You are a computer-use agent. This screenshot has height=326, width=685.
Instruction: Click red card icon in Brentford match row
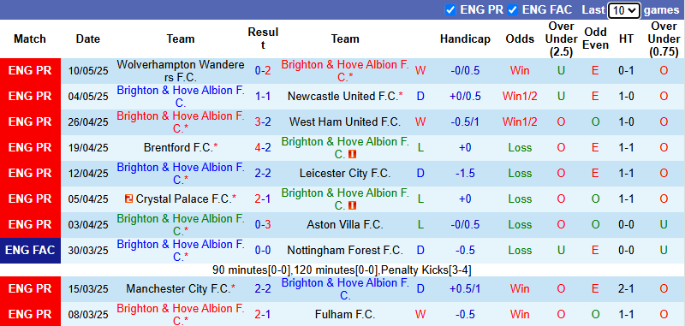[353, 154]
